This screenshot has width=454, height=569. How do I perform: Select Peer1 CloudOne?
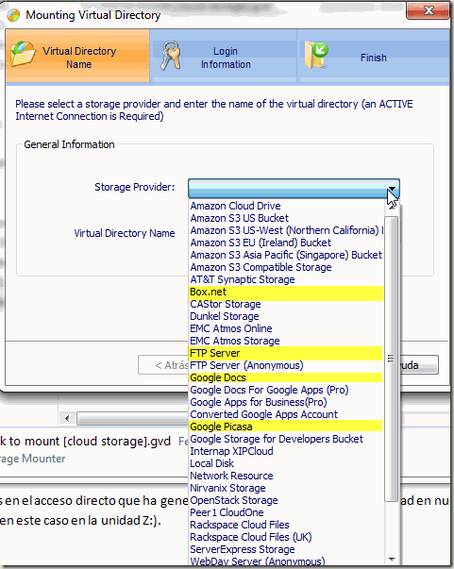pyautogui.click(x=286, y=512)
